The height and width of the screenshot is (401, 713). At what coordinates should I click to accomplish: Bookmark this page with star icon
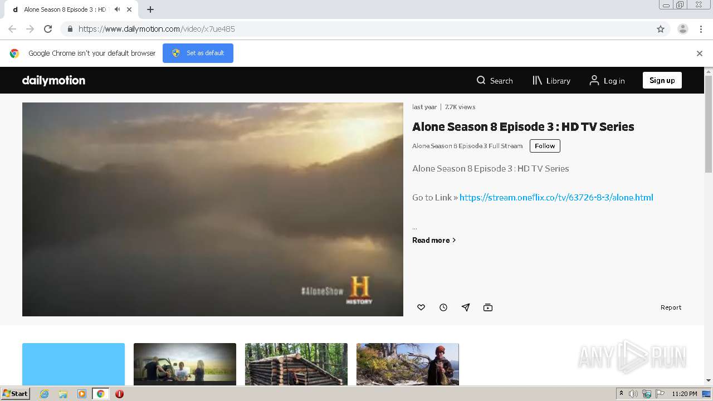[x=661, y=29]
